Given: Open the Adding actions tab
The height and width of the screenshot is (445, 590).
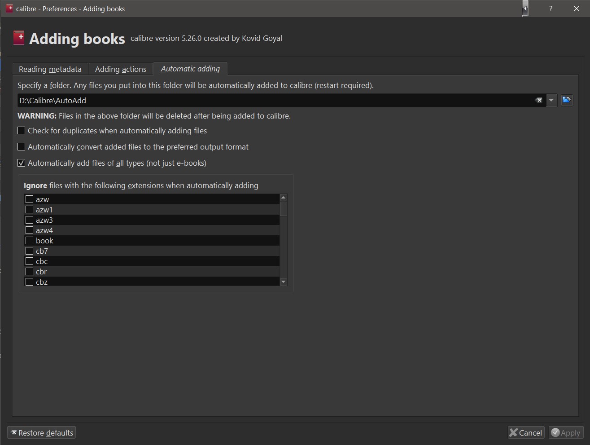Looking at the screenshot, I should pos(121,69).
